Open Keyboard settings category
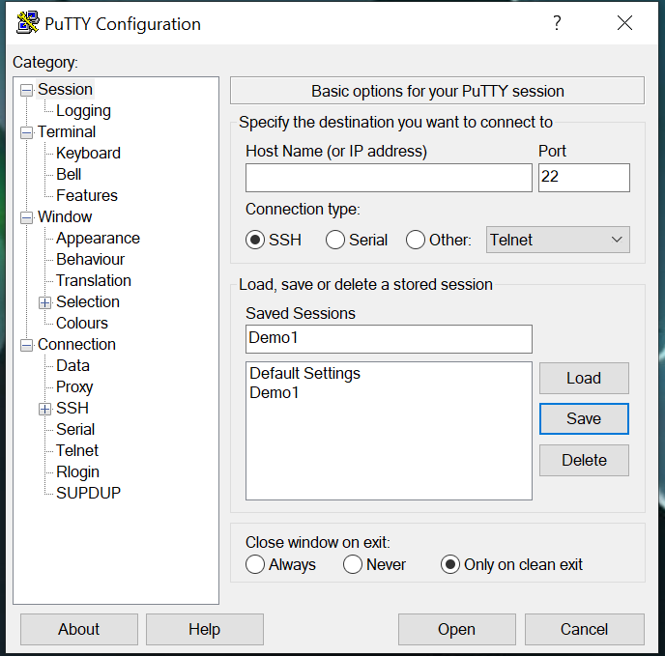The image size is (665, 656). point(88,153)
